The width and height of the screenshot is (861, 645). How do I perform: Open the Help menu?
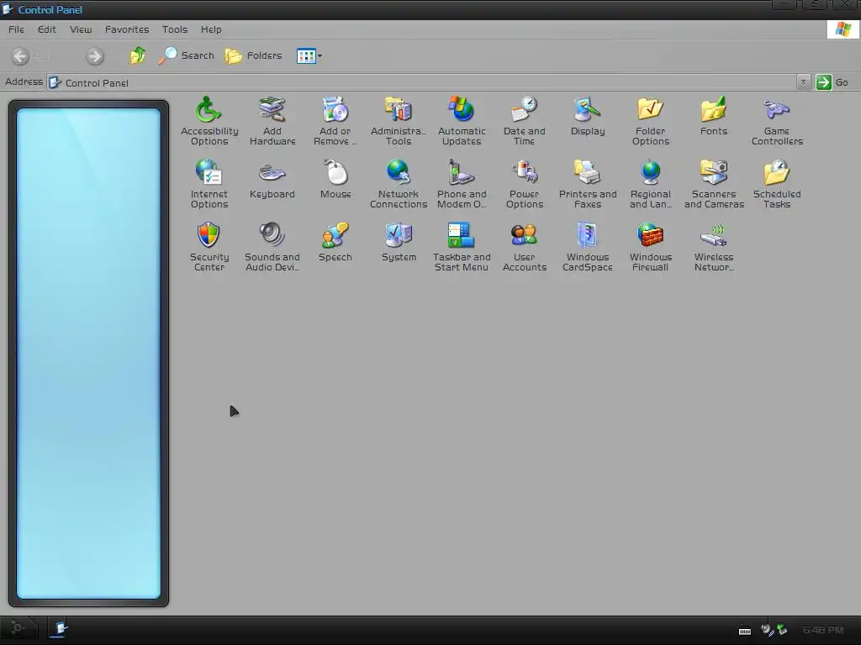[x=211, y=29]
